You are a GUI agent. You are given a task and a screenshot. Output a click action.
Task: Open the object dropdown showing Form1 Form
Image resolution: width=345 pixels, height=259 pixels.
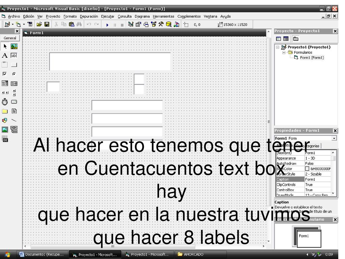coord(334,138)
